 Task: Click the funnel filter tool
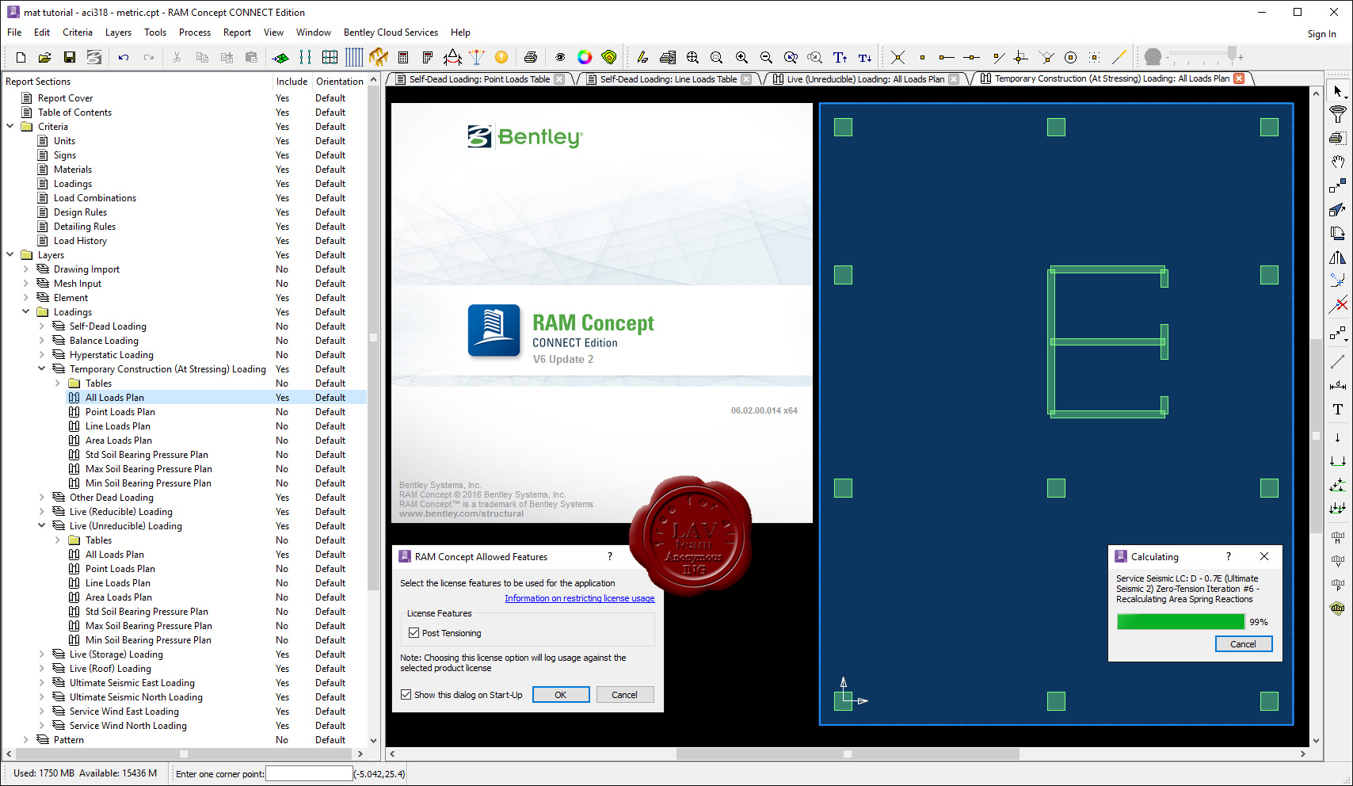[1338, 114]
